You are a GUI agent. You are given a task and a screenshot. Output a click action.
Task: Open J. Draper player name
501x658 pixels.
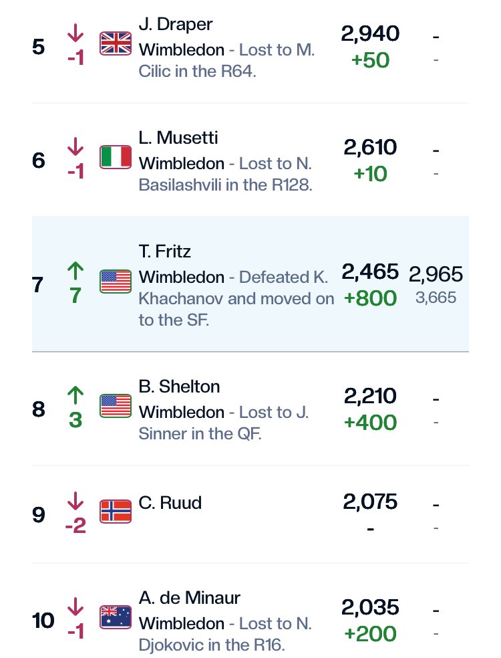(176, 24)
